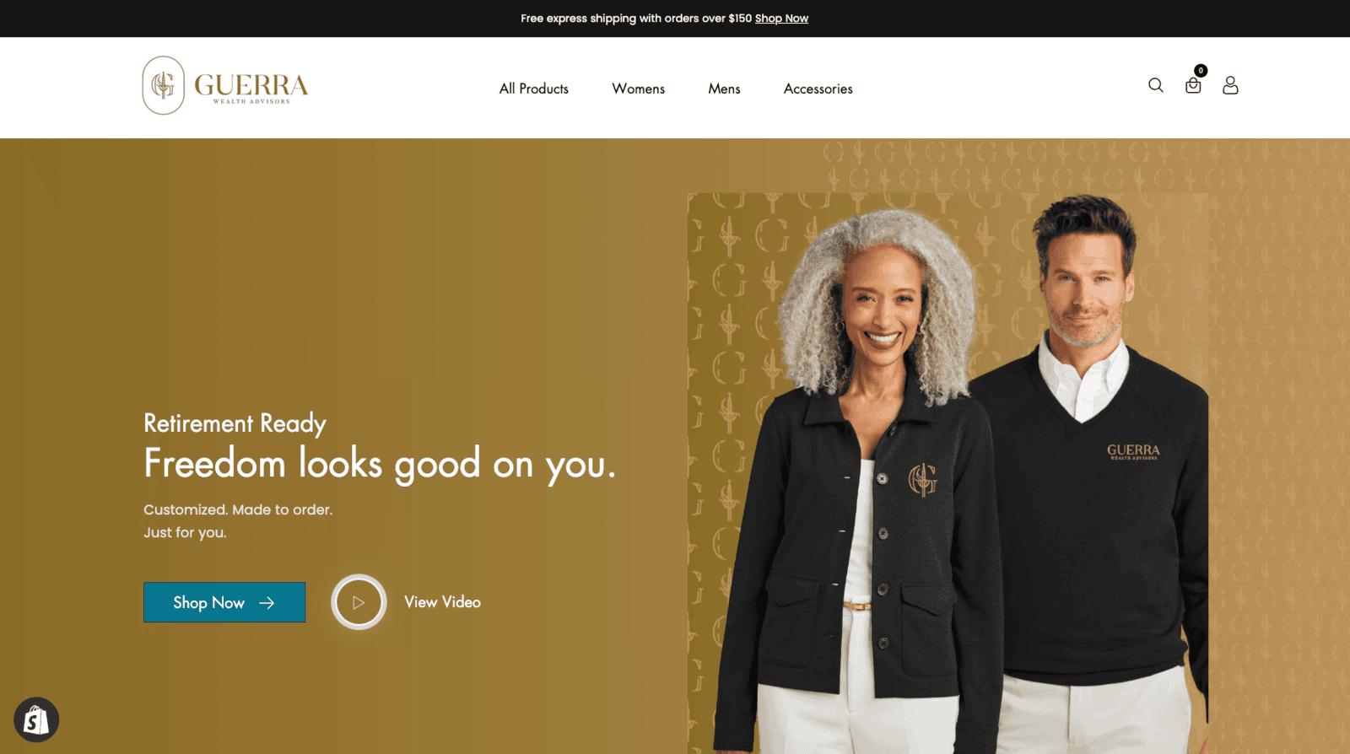Go to the Womens category
This screenshot has height=754, width=1350.
coord(639,89)
